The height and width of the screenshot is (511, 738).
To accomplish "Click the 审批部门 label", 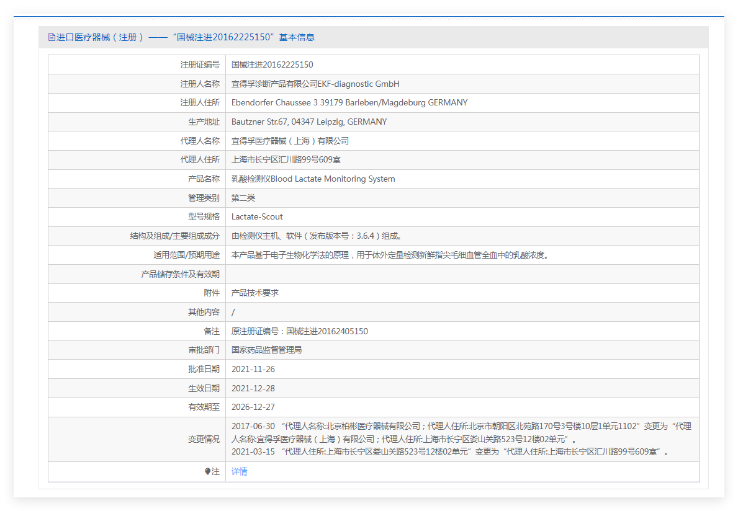I will tap(204, 350).
